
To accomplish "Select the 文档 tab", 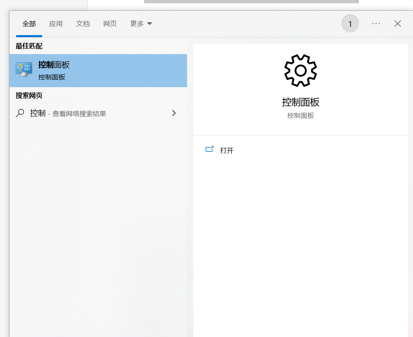I will pyautogui.click(x=83, y=24).
